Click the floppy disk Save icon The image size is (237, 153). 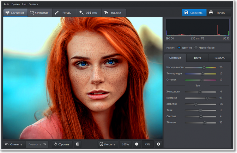[x=186, y=13]
